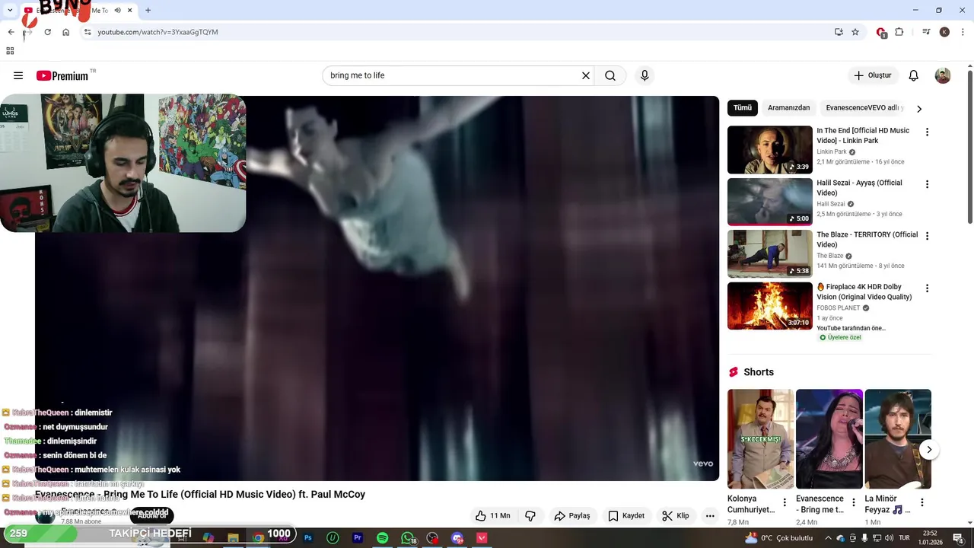Open the weather widget on taskbar
The image size is (974, 548).
779,538
